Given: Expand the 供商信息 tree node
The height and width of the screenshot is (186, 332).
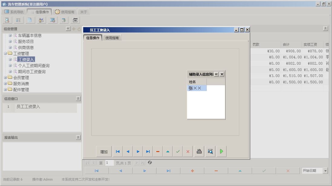Looking at the screenshot, I should pos(10,47).
